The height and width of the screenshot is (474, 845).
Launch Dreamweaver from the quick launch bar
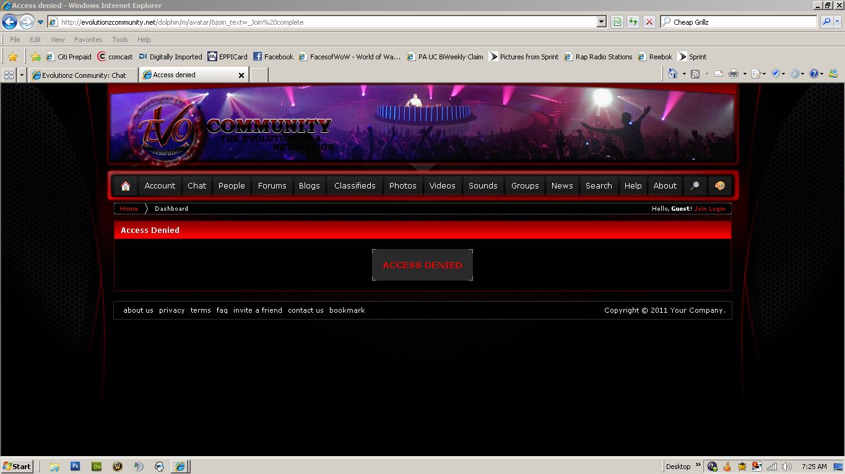pos(97,467)
